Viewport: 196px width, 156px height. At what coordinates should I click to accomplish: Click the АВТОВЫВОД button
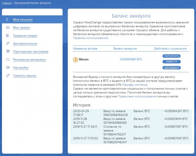click(x=171, y=68)
